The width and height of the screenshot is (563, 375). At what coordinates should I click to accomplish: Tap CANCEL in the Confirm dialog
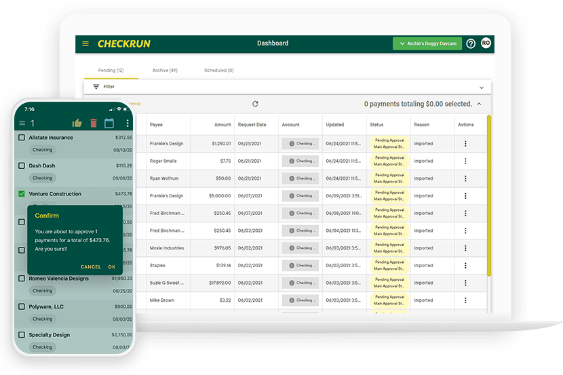click(91, 267)
